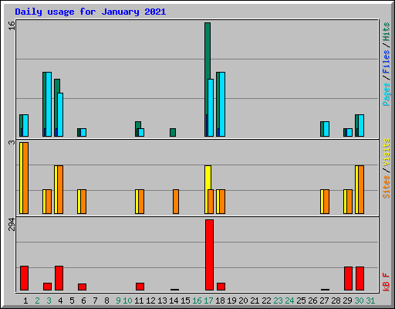Image resolution: width=395 pixels, height=309 pixels.
Task: Click the 'Daily usage for January 2021' title
Action: point(90,12)
